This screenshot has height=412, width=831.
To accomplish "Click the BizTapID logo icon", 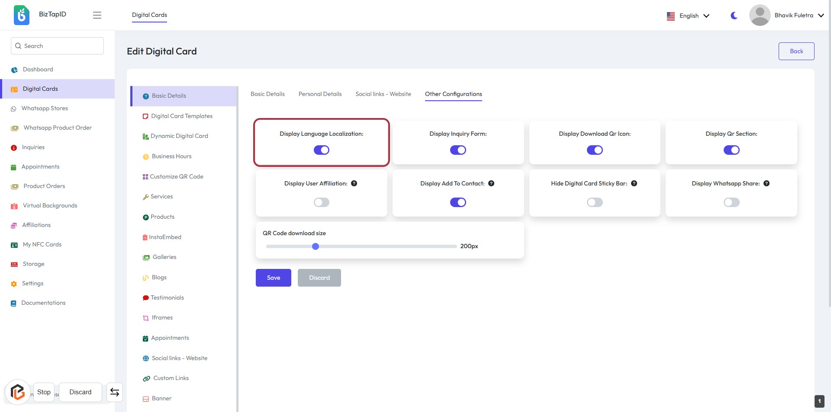I will click(x=22, y=15).
